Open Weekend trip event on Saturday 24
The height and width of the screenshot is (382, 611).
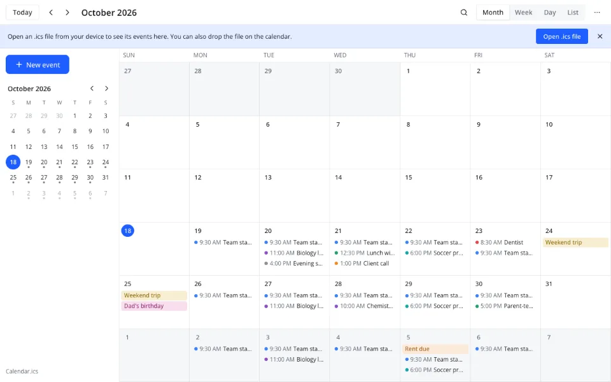tap(575, 243)
